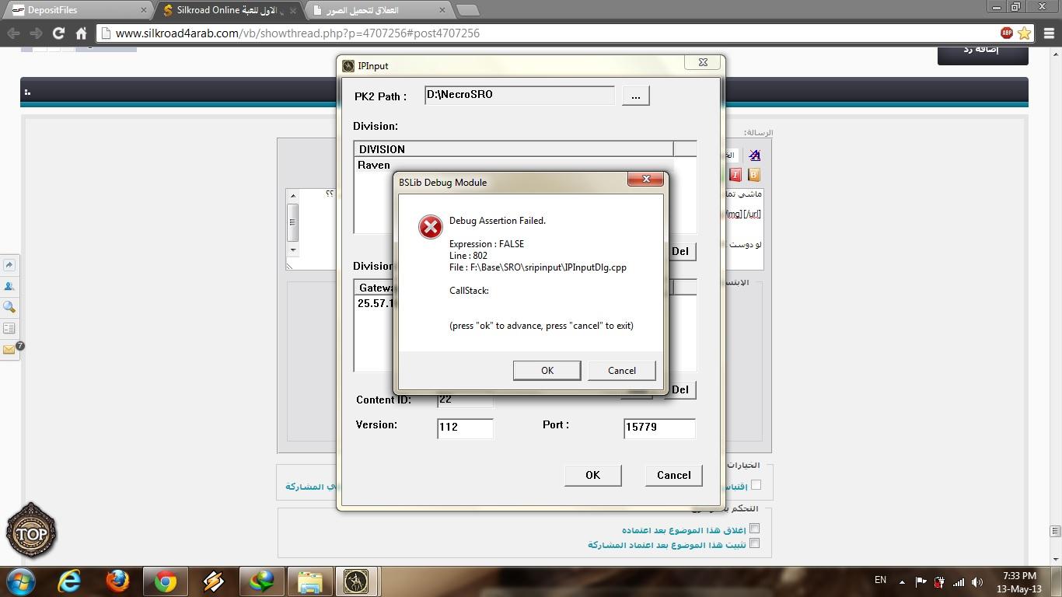The width and height of the screenshot is (1062, 597).
Task: Switch to Chrome in the taskbar
Action: click(165, 581)
